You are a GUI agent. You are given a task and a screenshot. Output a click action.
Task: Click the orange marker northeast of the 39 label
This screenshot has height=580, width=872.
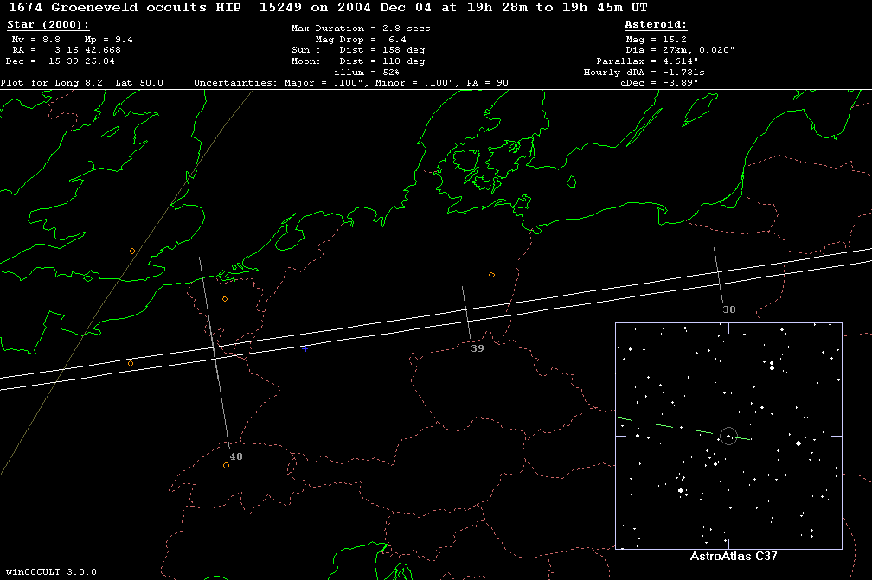coord(491,275)
